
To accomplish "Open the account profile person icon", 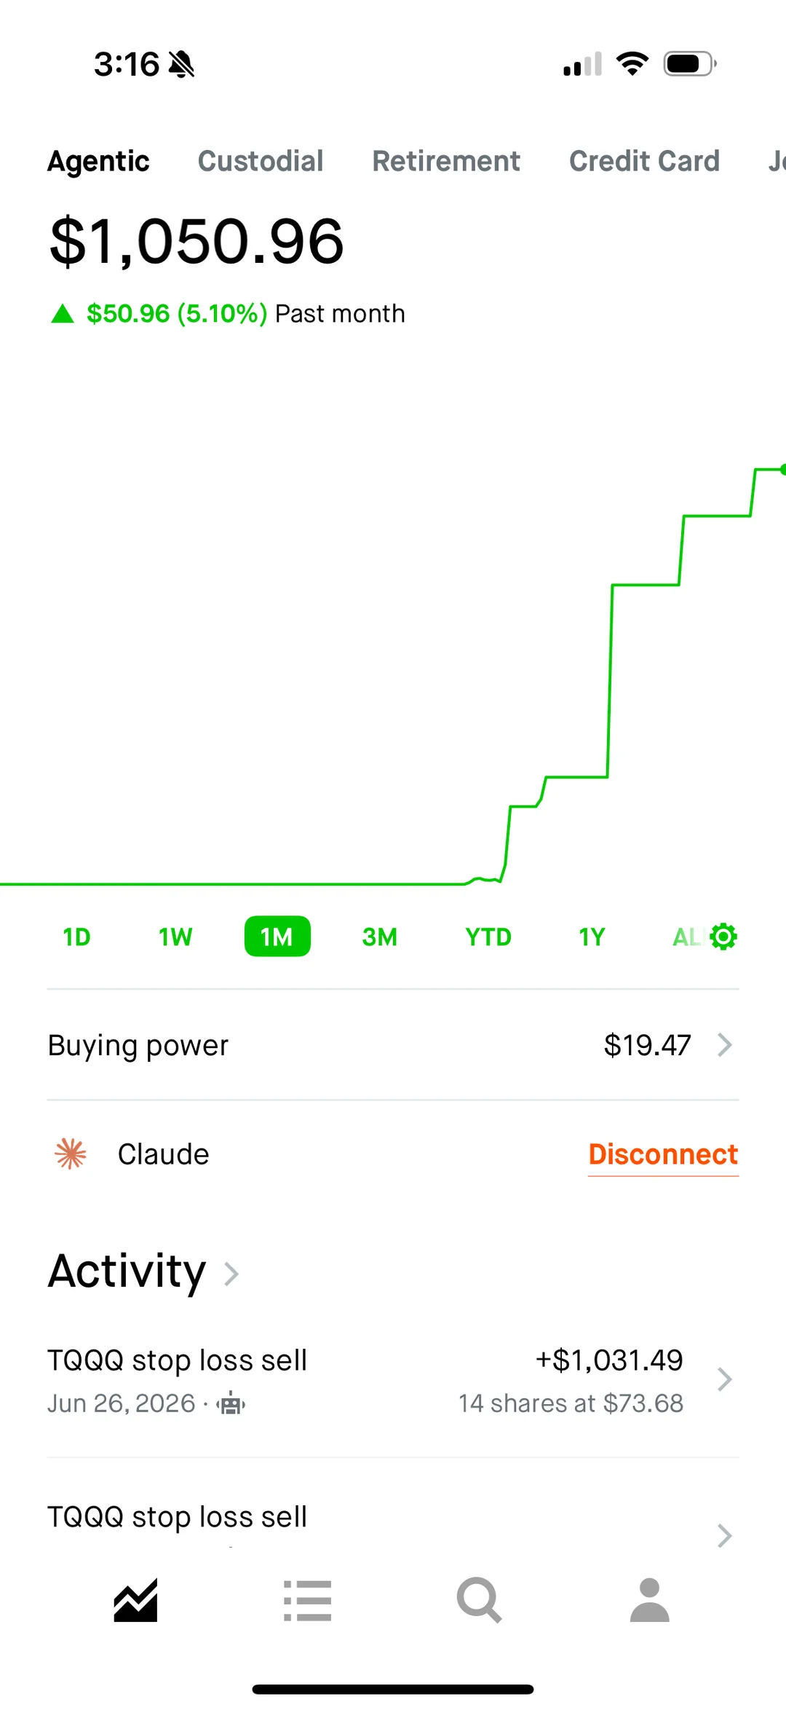I will tap(649, 1600).
